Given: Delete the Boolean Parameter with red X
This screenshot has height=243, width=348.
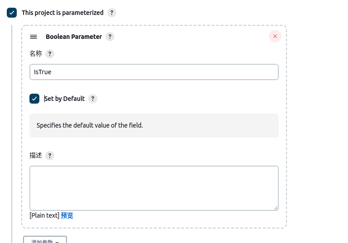Looking at the screenshot, I should click(x=275, y=36).
